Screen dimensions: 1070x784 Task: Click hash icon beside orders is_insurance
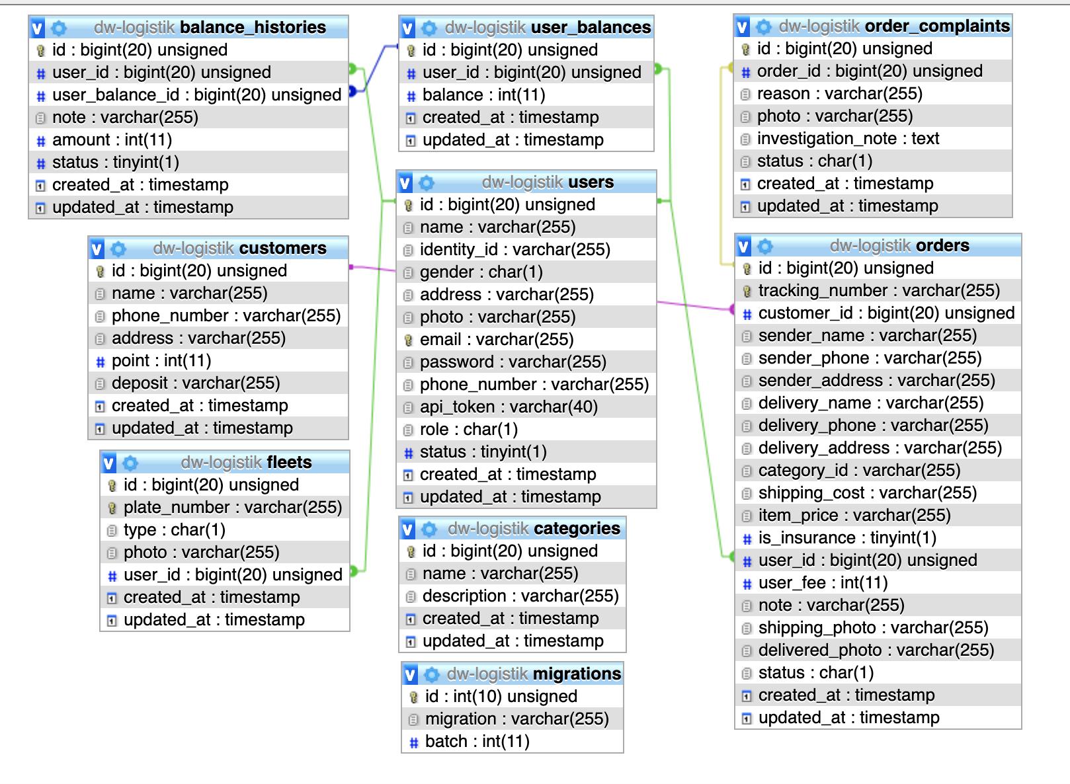(747, 539)
